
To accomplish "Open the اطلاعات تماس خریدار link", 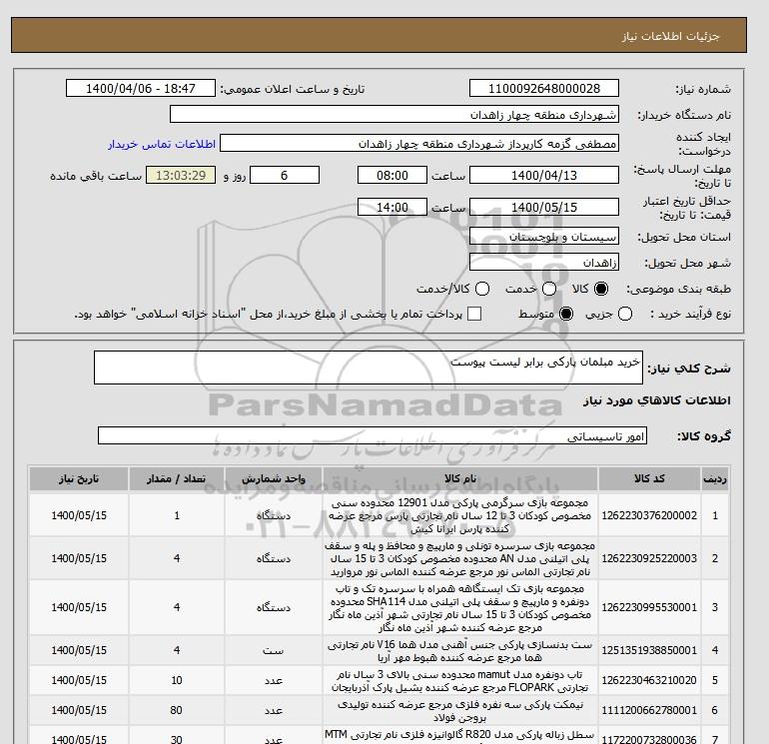I will [x=162, y=144].
